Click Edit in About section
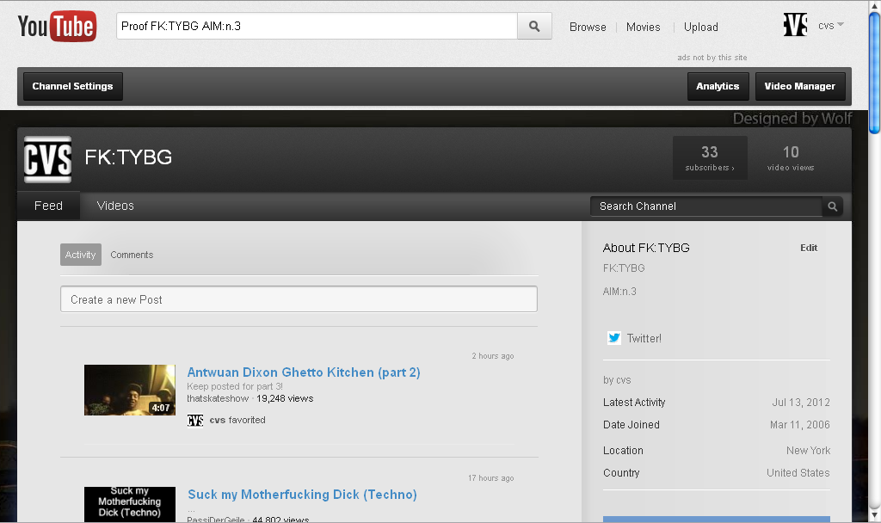This screenshot has width=881, height=523. 809,248
